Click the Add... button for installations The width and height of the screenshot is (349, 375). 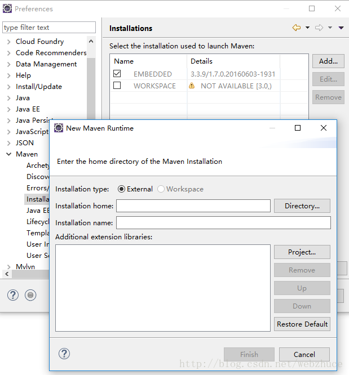click(328, 61)
